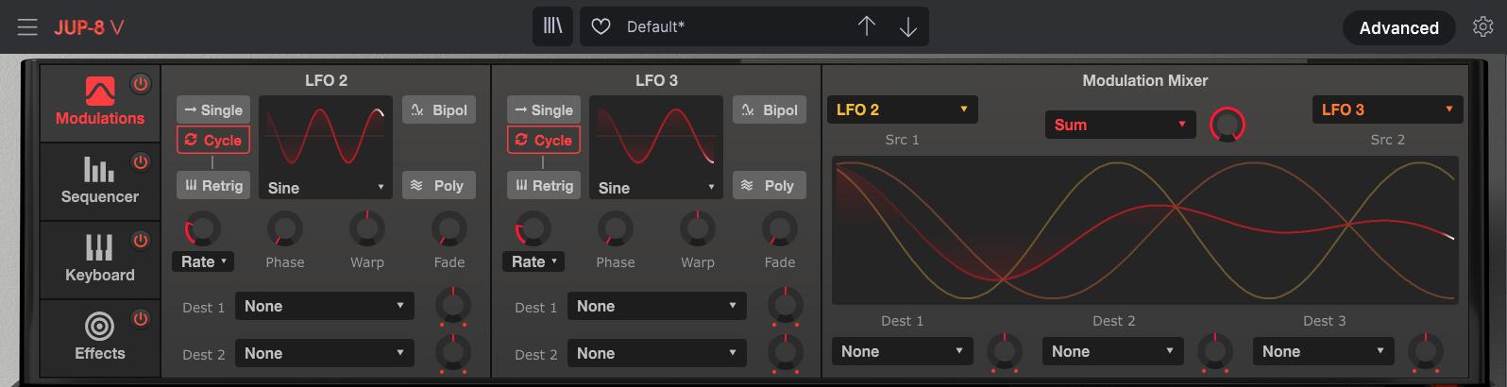Click LFO 3 Dest 1 amount knob
This screenshot has width=1507, height=387.
click(785, 305)
